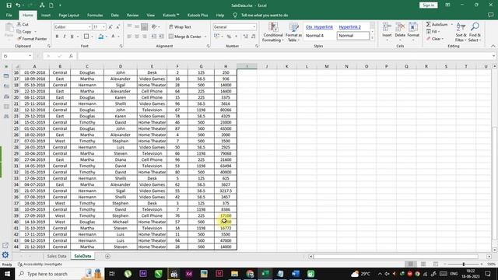498x280 pixels.
Task: Apply the Font Color letter A
Action: point(113,37)
